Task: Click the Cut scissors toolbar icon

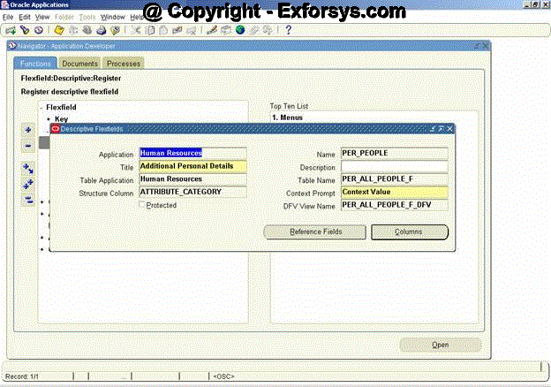Action: (138, 30)
